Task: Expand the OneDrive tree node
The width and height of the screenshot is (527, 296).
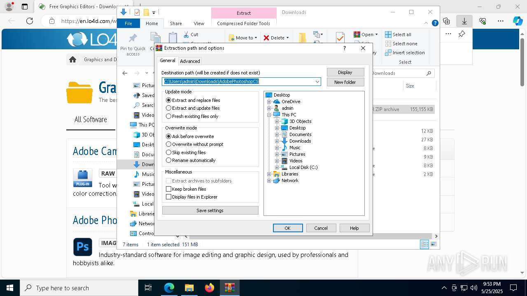Action: click(x=269, y=102)
